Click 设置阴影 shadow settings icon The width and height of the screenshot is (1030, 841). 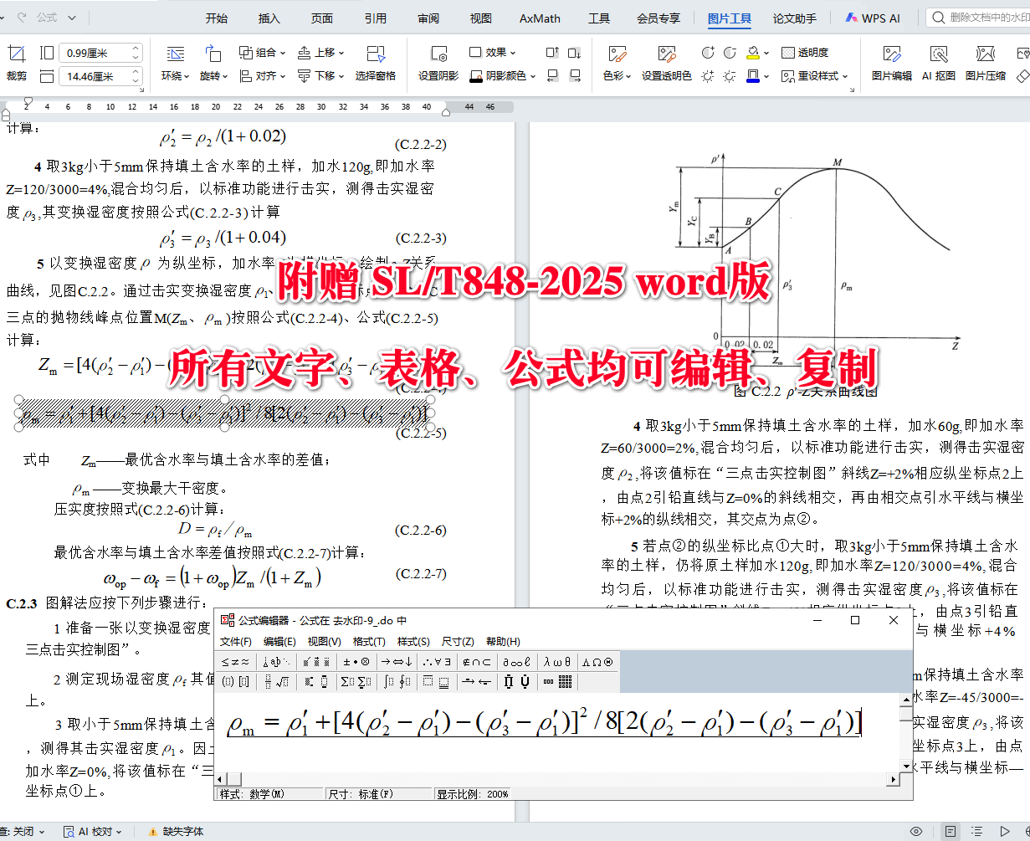(x=438, y=63)
